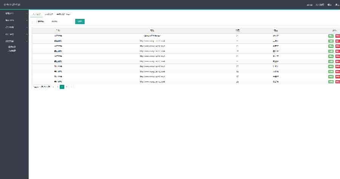Expand the third sidebar menu group
Image resolution: width=340 pixels, height=179 pixels.
(x=14, y=27)
